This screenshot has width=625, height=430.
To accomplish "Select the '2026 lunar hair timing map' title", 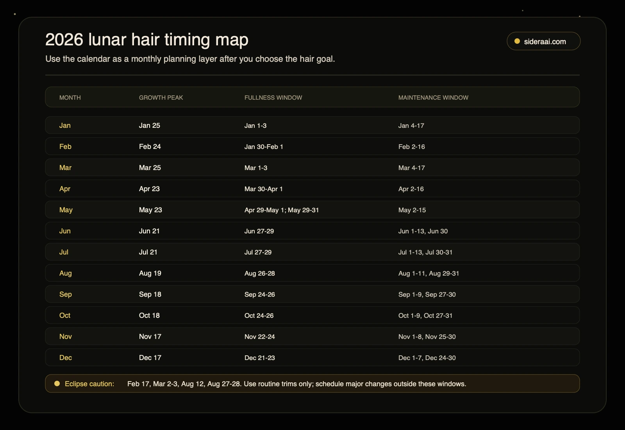I will click(x=147, y=39).
